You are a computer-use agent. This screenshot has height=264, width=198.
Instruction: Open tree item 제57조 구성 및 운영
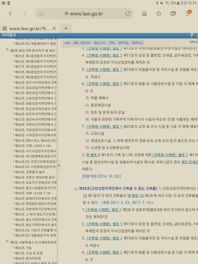tap(29, 253)
